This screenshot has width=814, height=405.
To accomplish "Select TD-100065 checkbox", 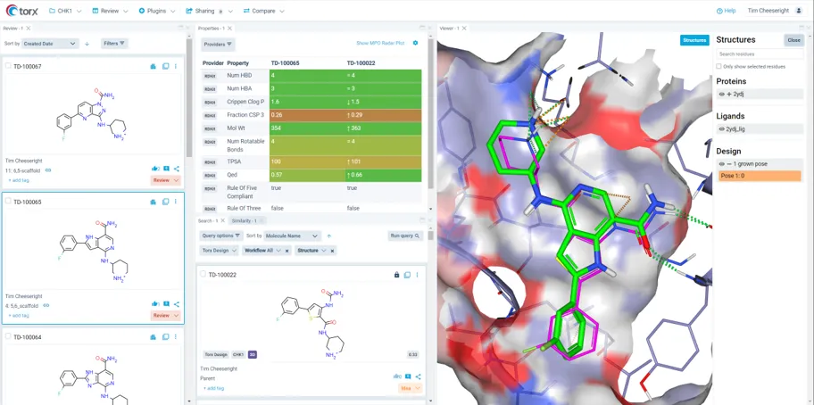I will click(x=8, y=202).
